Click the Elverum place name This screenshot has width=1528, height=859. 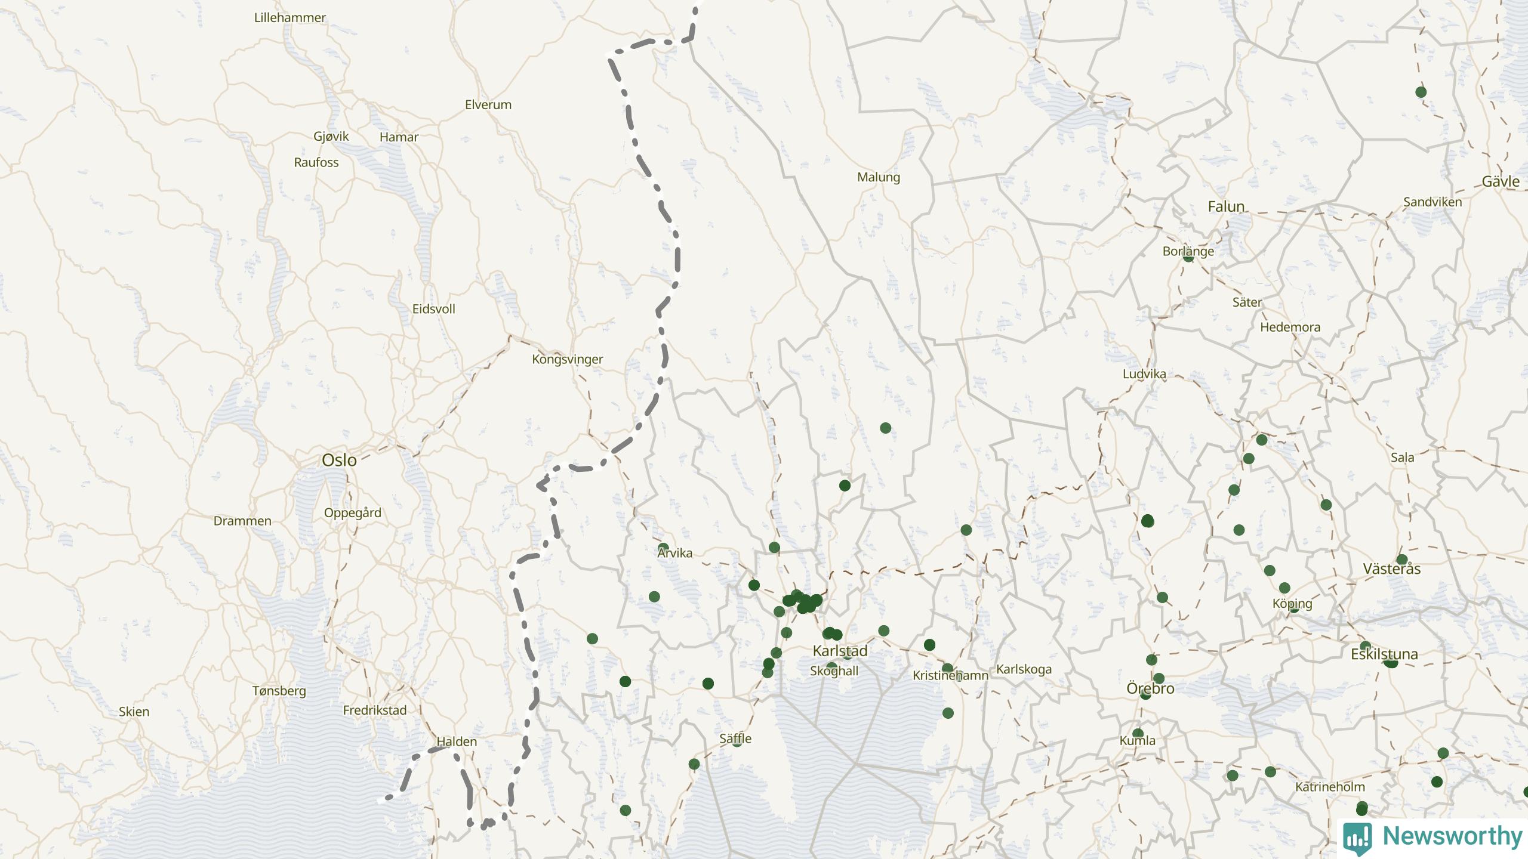(x=488, y=105)
